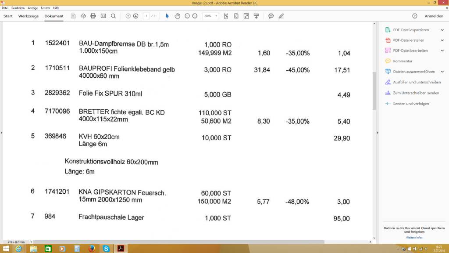Click the zoom out minus icon
Image resolution: width=449 pixels, height=253 pixels.
[187, 16]
